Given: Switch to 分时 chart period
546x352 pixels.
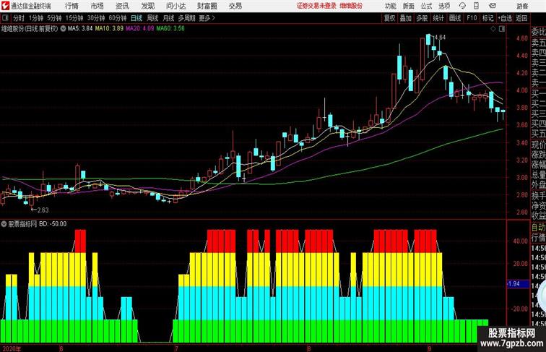Looking at the screenshot, I should (19, 18).
